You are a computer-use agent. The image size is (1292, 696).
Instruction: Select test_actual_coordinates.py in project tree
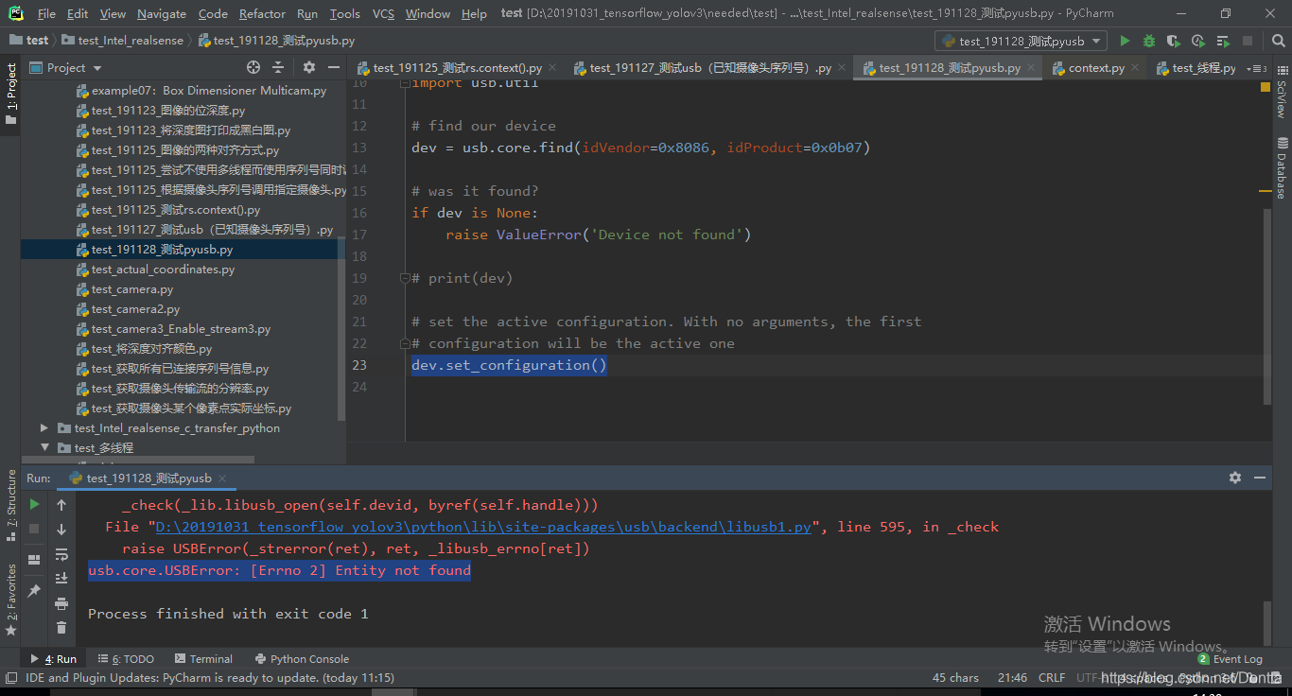163,270
